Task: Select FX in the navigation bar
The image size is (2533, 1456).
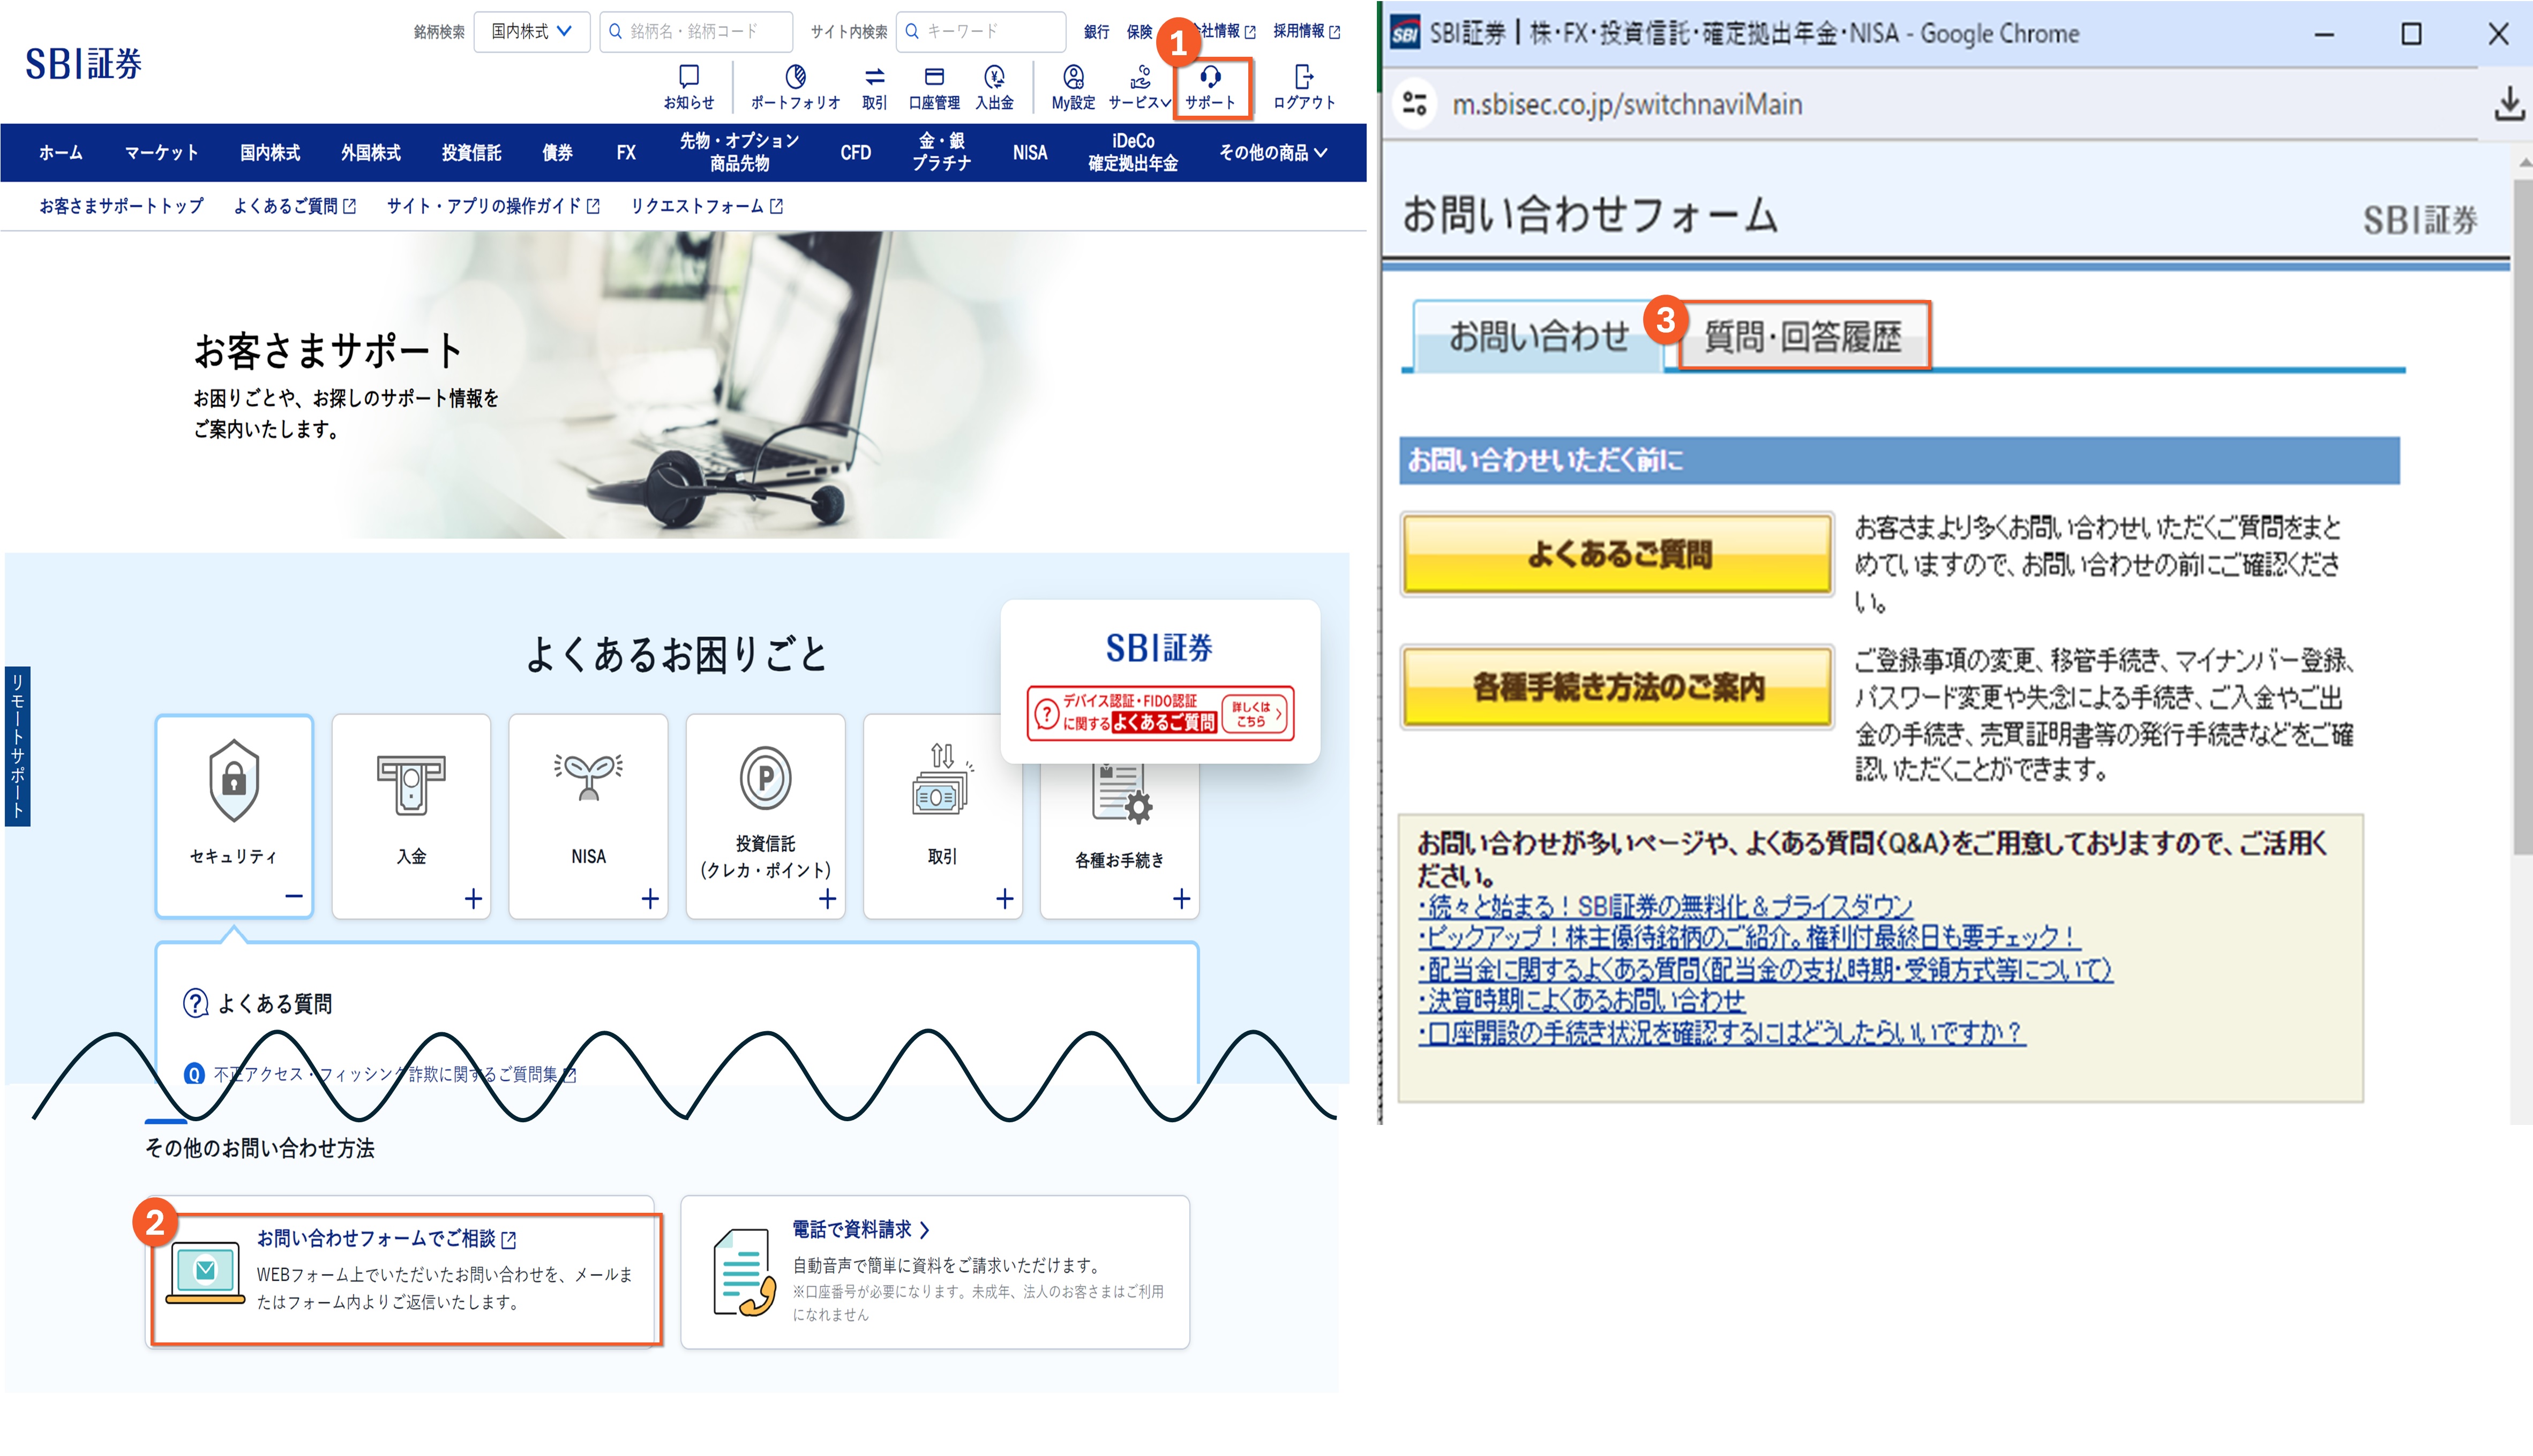Action: tap(626, 153)
